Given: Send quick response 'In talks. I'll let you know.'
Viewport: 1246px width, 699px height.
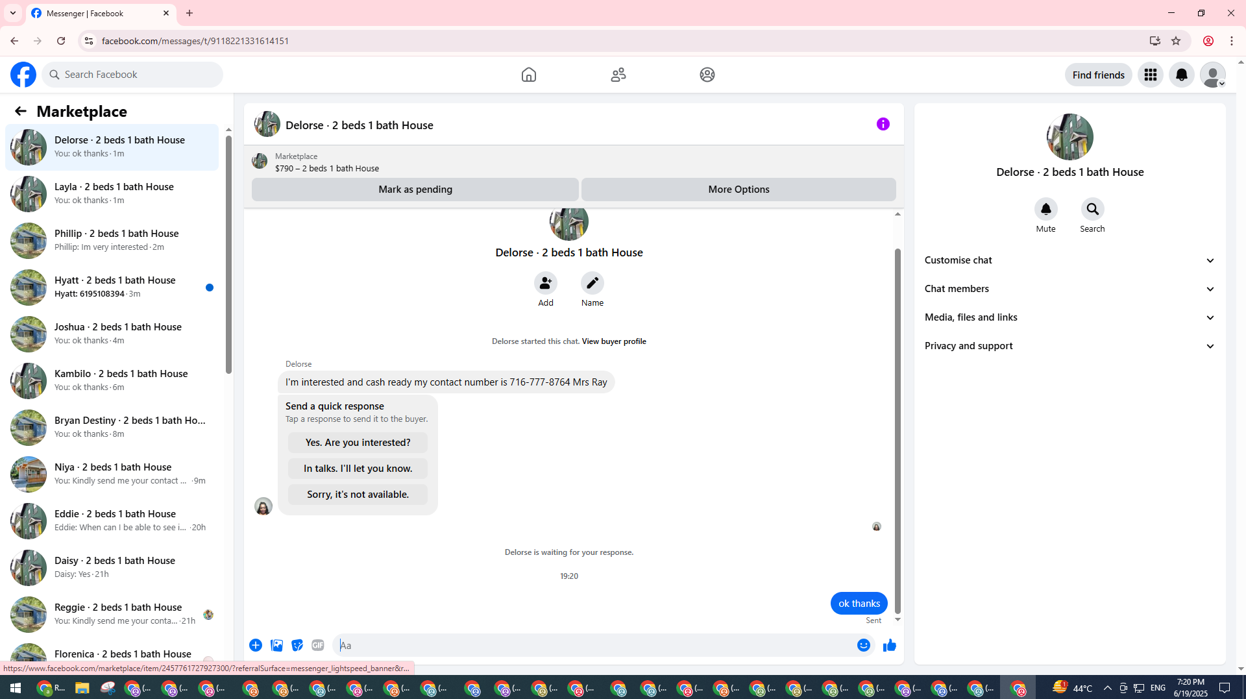Looking at the screenshot, I should [x=358, y=469].
